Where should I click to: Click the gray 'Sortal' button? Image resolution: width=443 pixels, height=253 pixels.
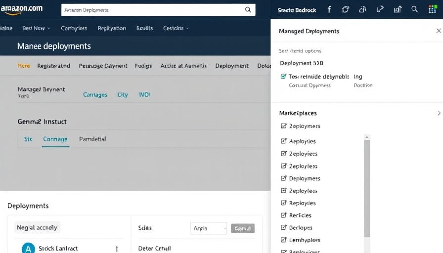point(243,228)
